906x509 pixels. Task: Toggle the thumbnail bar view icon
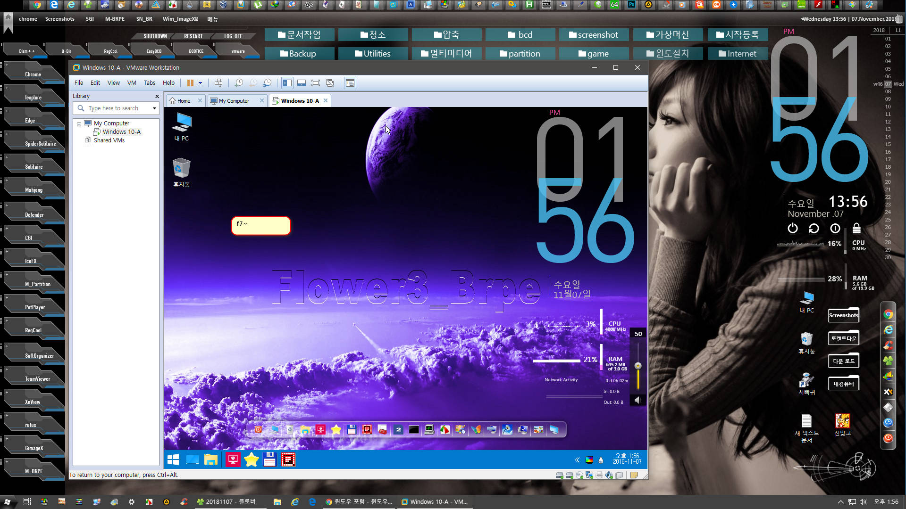[x=302, y=83]
